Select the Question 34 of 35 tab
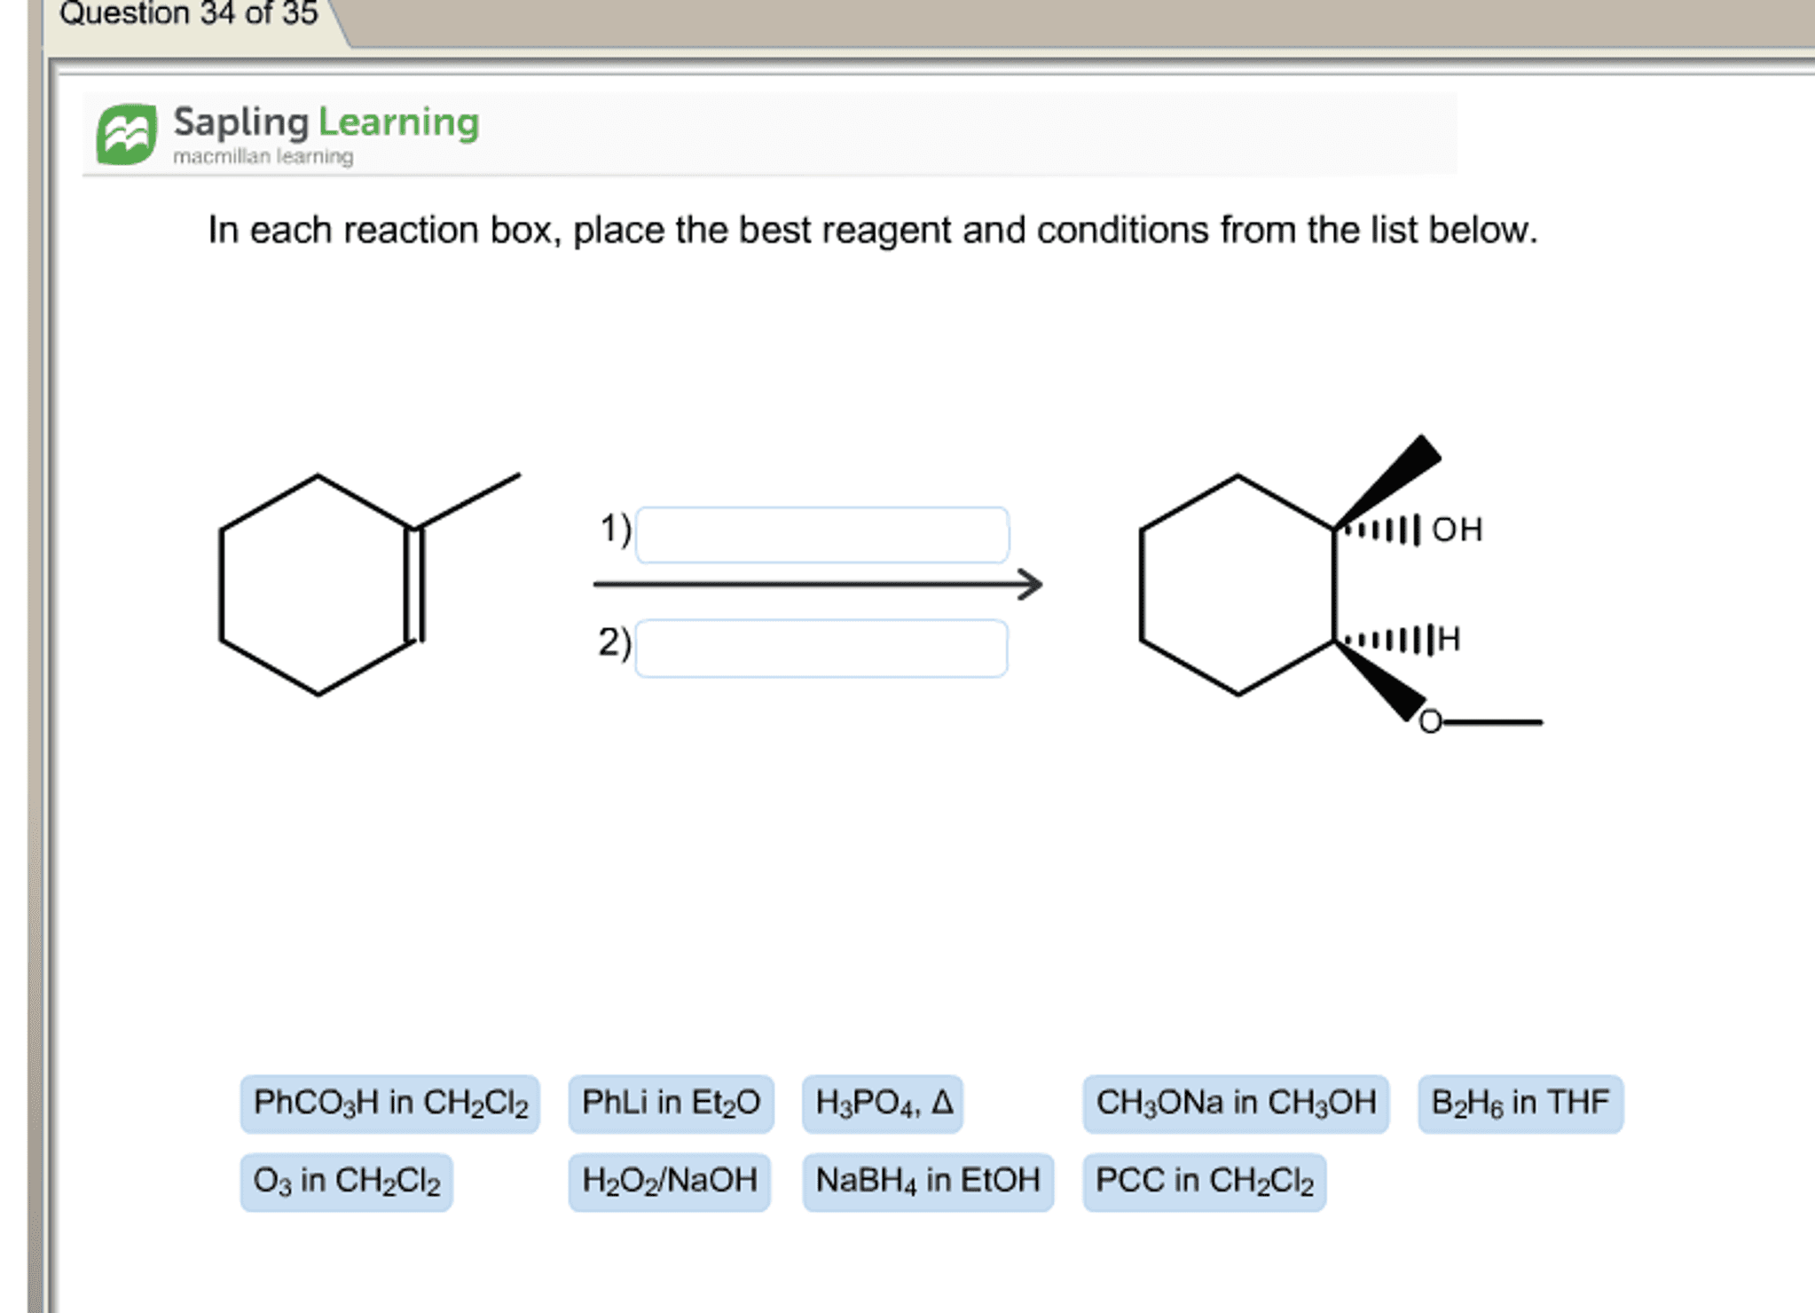 pyautogui.click(x=189, y=16)
